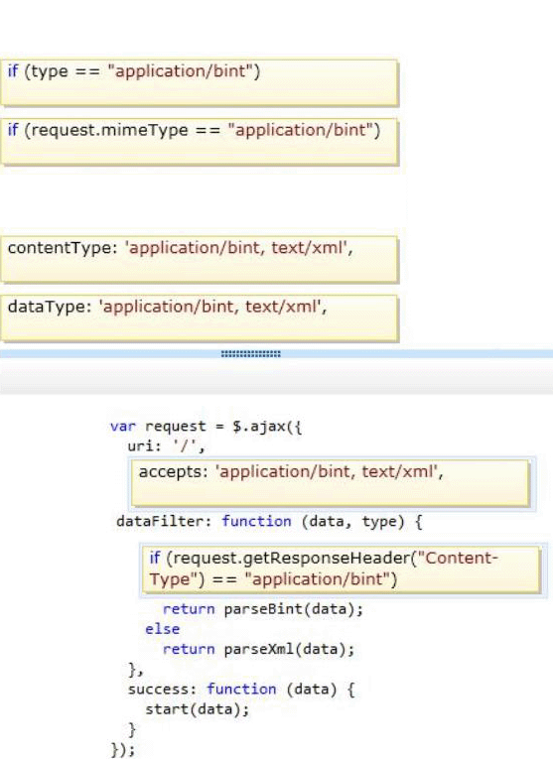The image size is (553, 759).
Task: Click the 'var request = $.ajax({' line
Action: (207, 427)
